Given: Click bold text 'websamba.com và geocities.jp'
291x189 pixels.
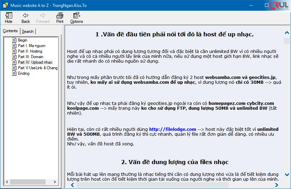Looking at the screenshot, I should click(x=241, y=78).
